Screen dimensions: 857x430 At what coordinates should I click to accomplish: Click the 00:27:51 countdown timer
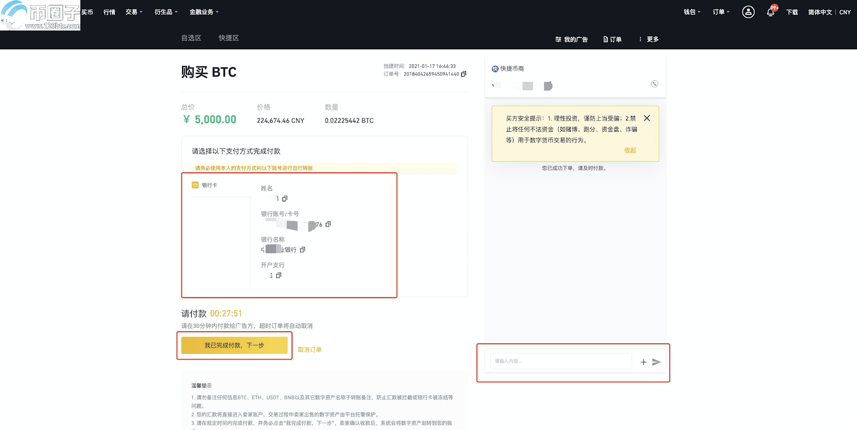coord(226,314)
